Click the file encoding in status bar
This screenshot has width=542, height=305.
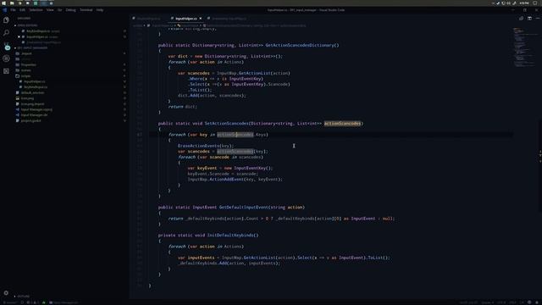click(501, 302)
